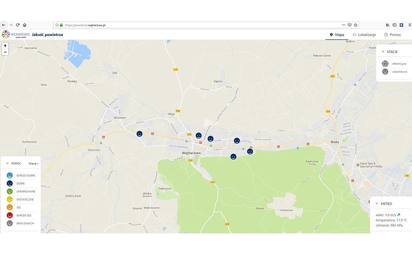412x254 pixels.
Task: Collapse the POMOC legend panel
Action: [x=7, y=163]
